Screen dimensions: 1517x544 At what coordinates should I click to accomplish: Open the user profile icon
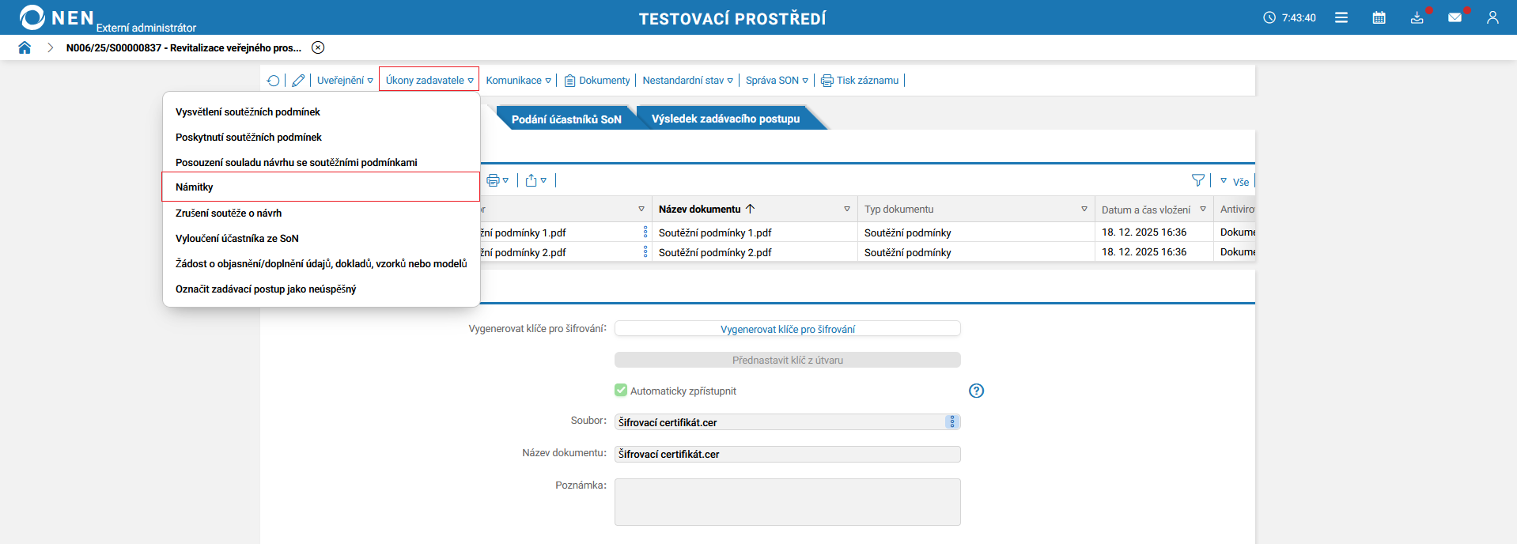[x=1492, y=17]
